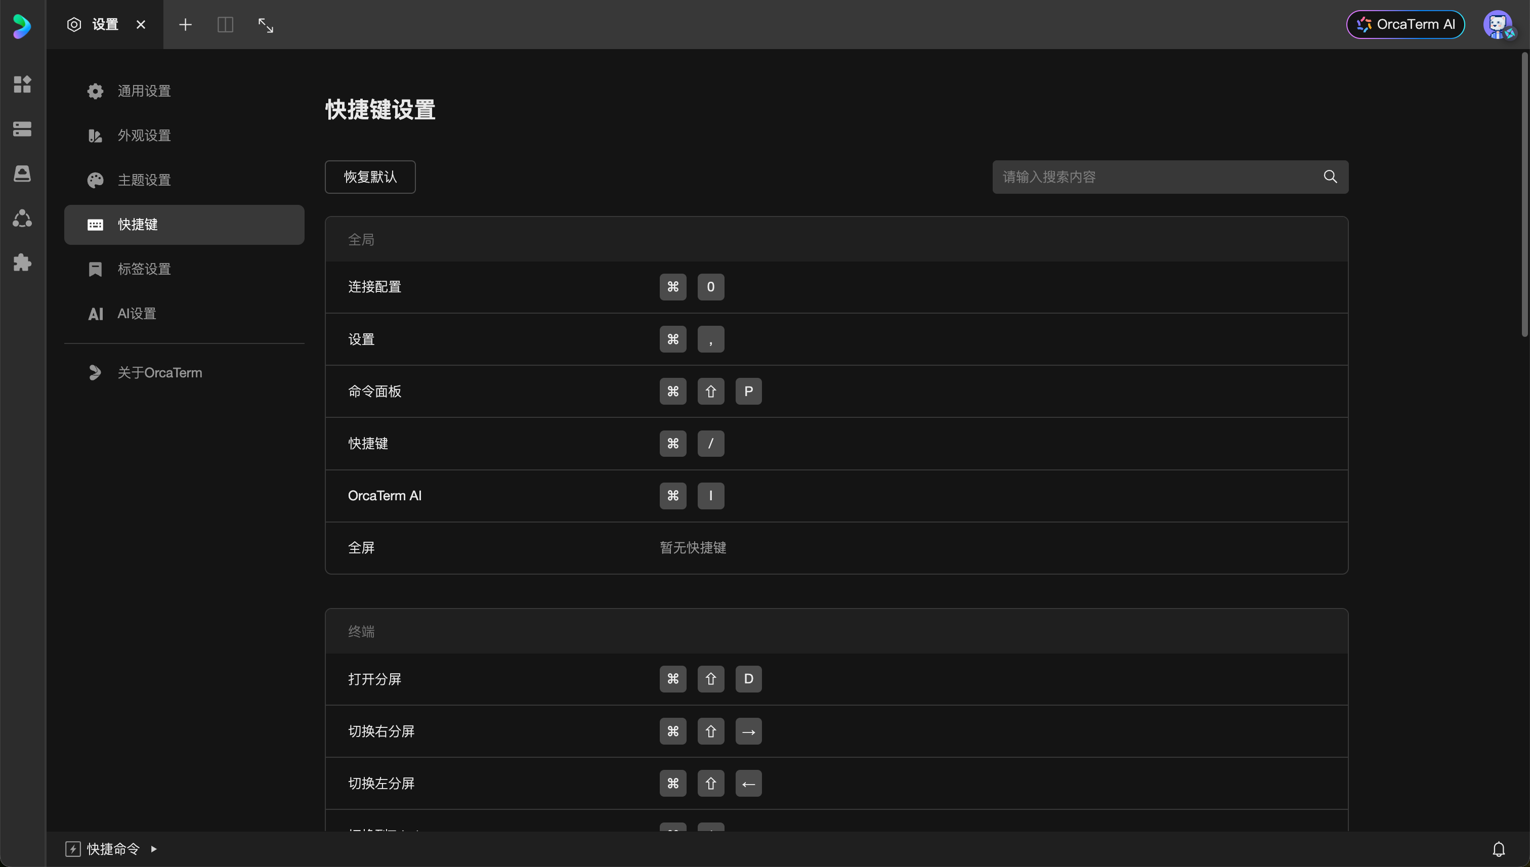1530x867 pixels.
Task: Click the OrcaTerm logo icon
Action: tap(22, 26)
